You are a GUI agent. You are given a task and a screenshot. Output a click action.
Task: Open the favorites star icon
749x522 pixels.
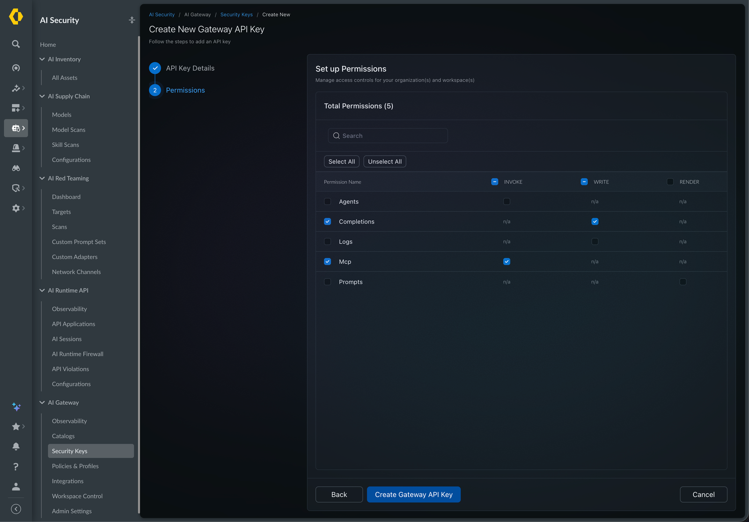click(16, 426)
